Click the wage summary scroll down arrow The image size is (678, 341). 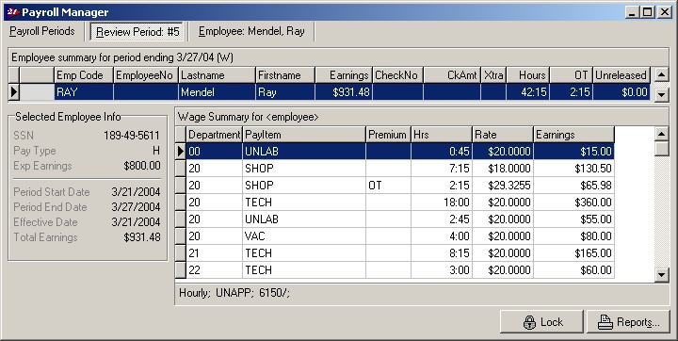662,274
